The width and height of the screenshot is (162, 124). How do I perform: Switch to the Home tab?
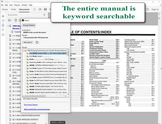click(x=5, y=9)
